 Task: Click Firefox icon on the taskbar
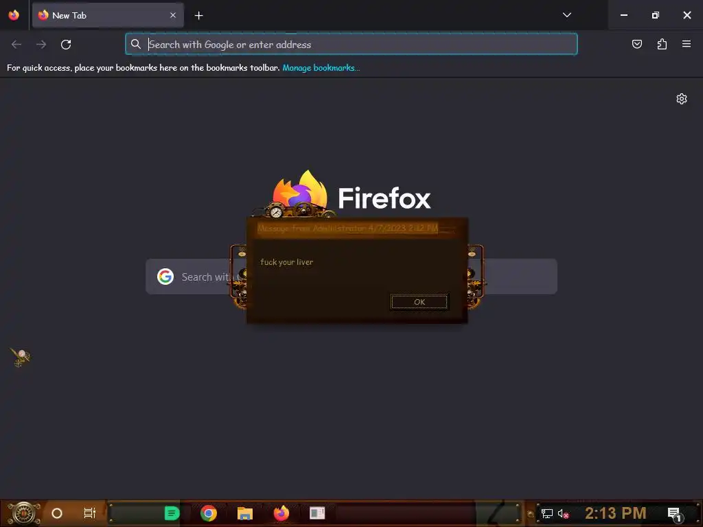[x=281, y=513]
